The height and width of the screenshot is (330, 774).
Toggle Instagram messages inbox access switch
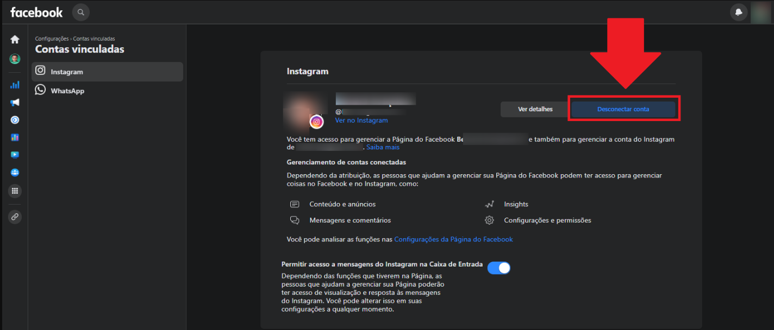click(499, 268)
